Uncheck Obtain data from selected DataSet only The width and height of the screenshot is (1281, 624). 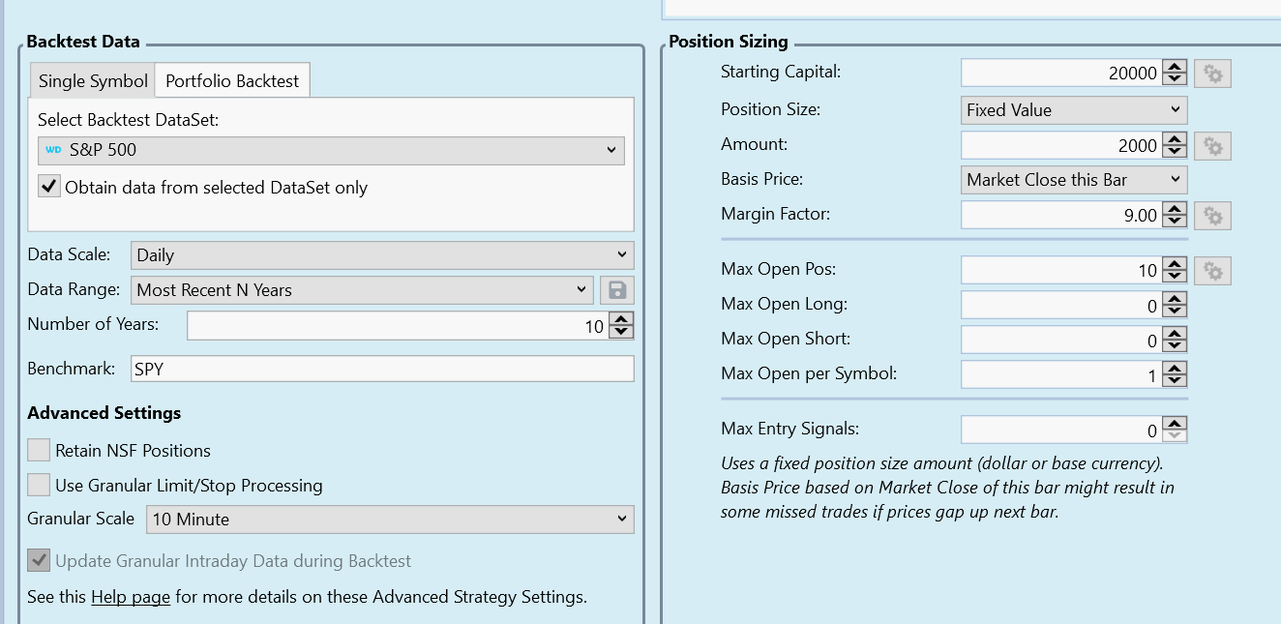click(x=49, y=187)
